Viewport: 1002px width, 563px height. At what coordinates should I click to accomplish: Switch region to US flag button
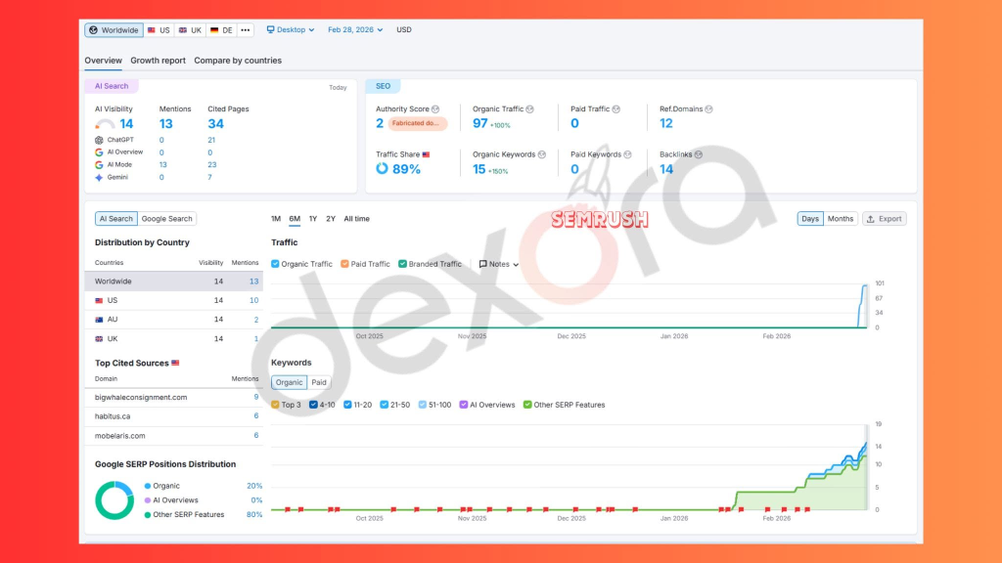click(x=159, y=30)
